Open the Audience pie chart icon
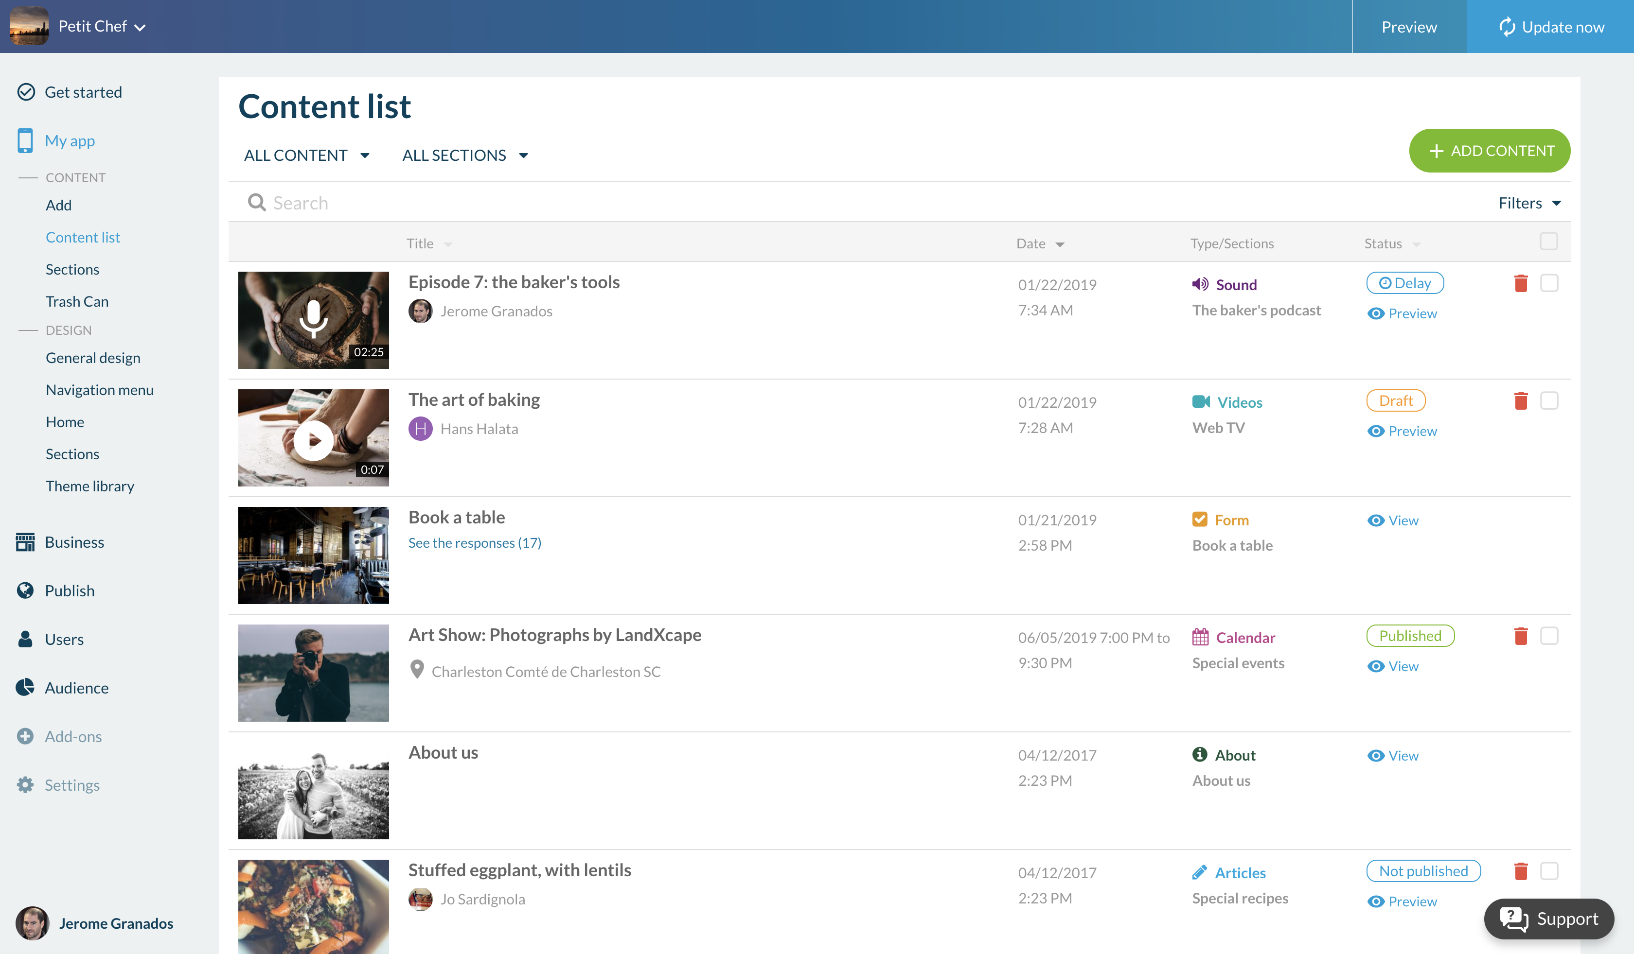The width and height of the screenshot is (1634, 954). pos(25,687)
